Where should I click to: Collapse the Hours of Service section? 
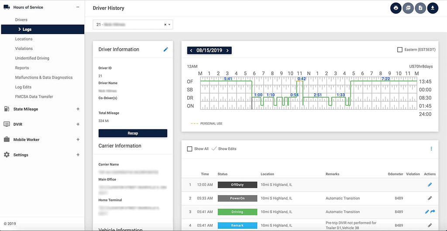click(78, 7)
